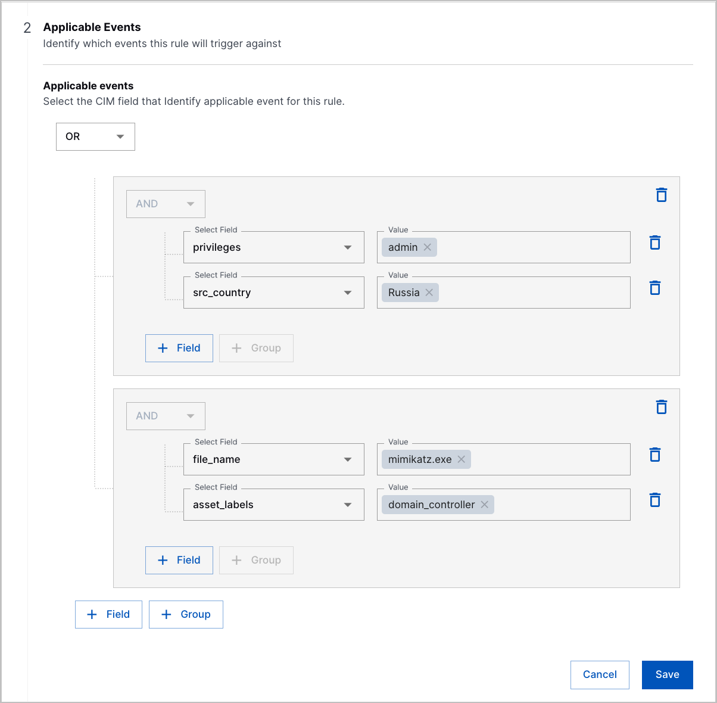Image resolution: width=717 pixels, height=703 pixels.
Task: Add a new Group at the bottom
Action: 186,614
